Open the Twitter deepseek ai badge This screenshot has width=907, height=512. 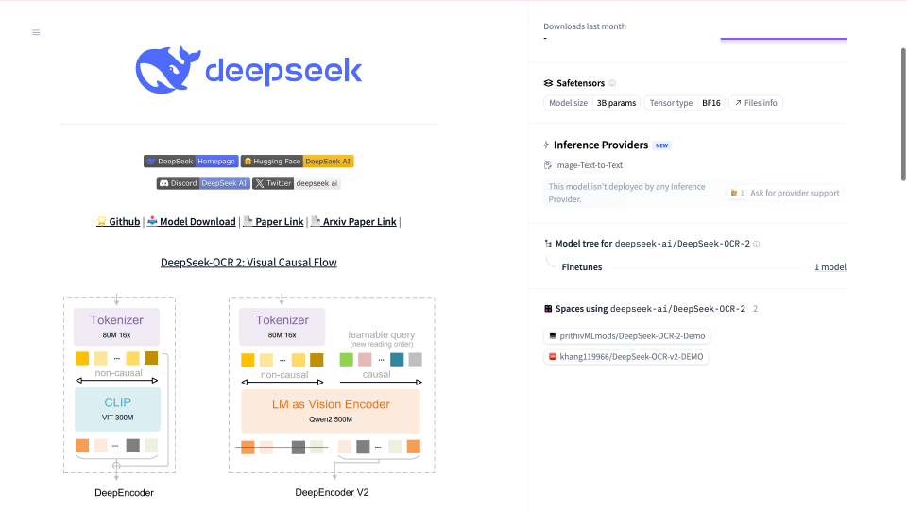296,183
